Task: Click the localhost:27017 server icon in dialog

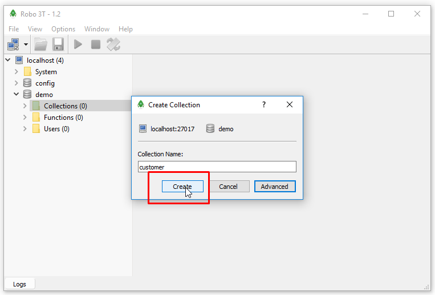Action: click(143, 128)
